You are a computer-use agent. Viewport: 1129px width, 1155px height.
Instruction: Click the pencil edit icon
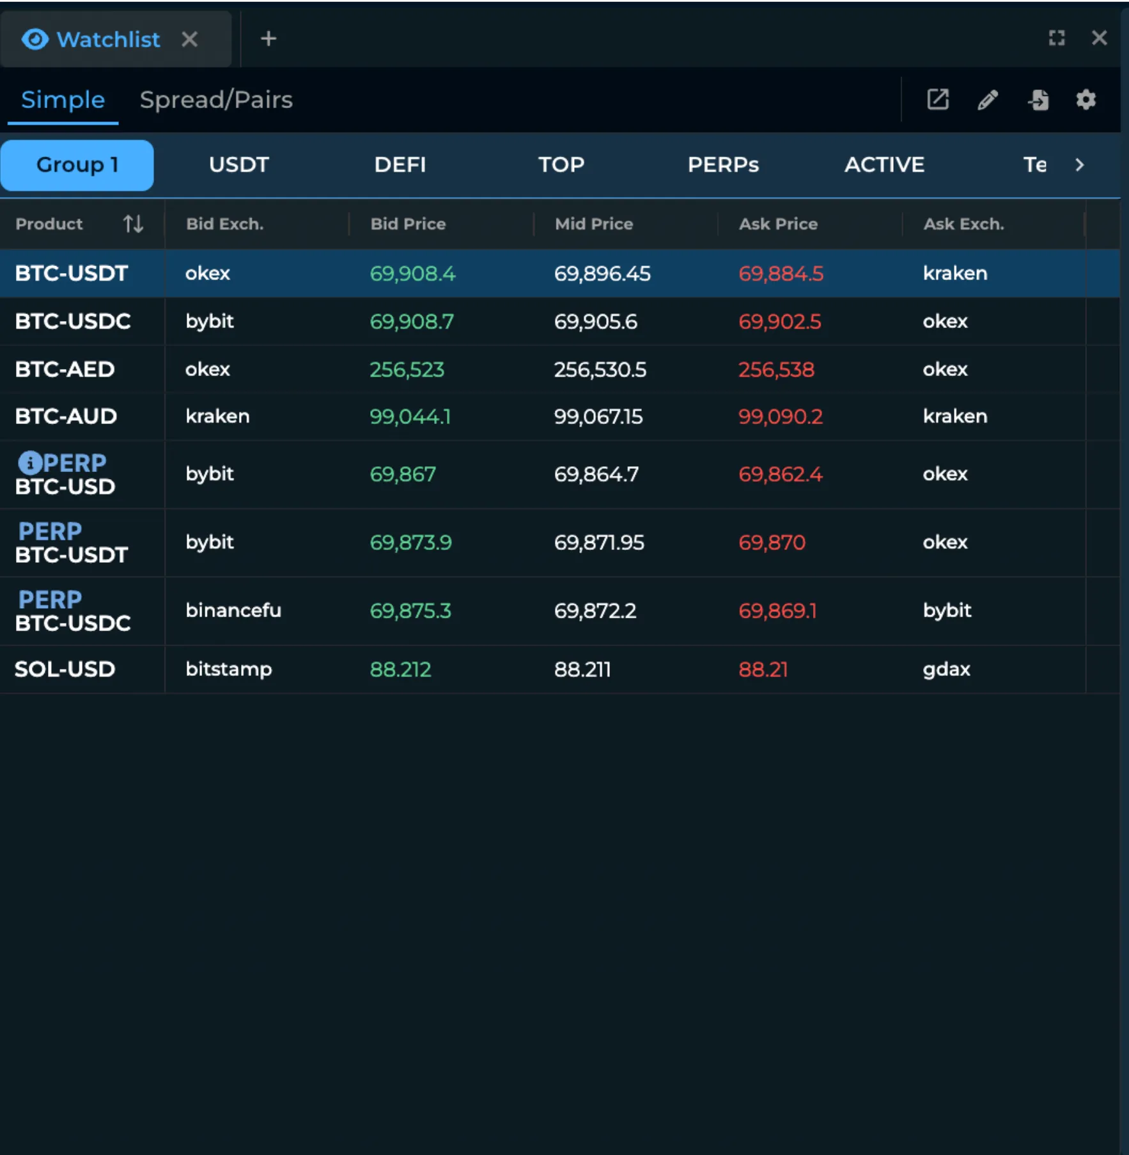click(x=988, y=100)
